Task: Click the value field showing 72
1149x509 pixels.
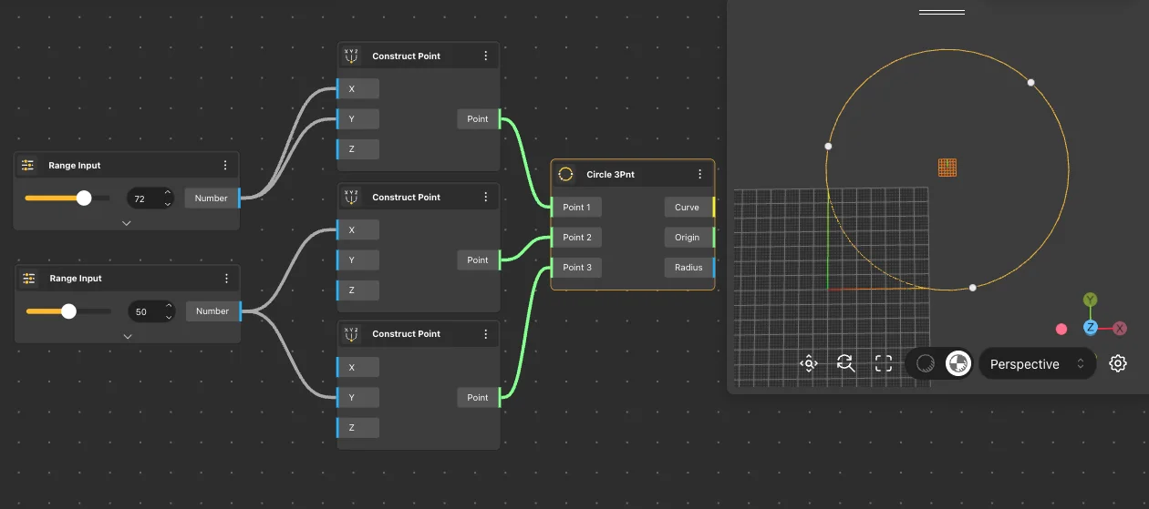Action: tap(141, 198)
